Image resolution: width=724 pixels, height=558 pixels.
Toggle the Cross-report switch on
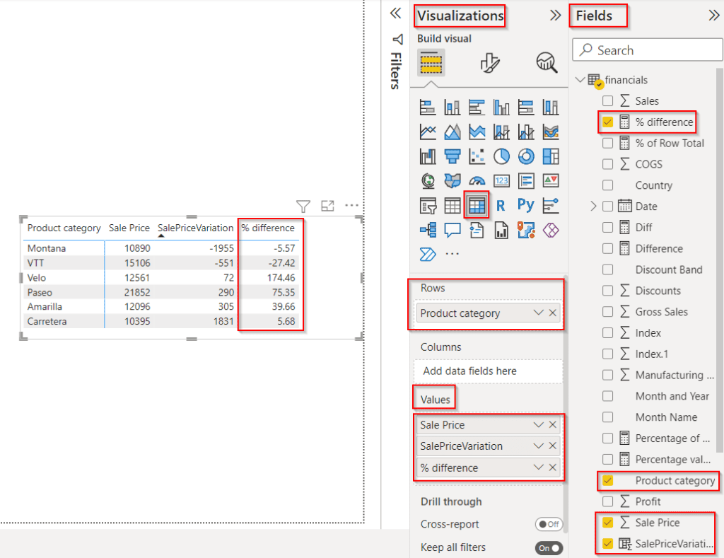click(x=549, y=524)
